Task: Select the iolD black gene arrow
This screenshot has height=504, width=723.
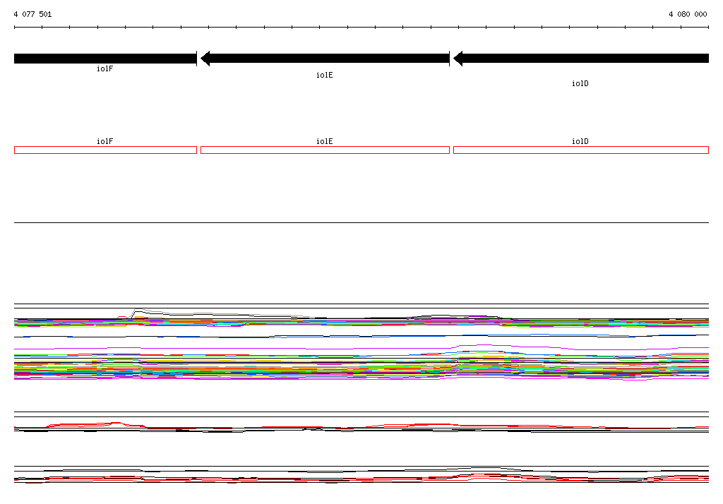Action: click(581, 59)
